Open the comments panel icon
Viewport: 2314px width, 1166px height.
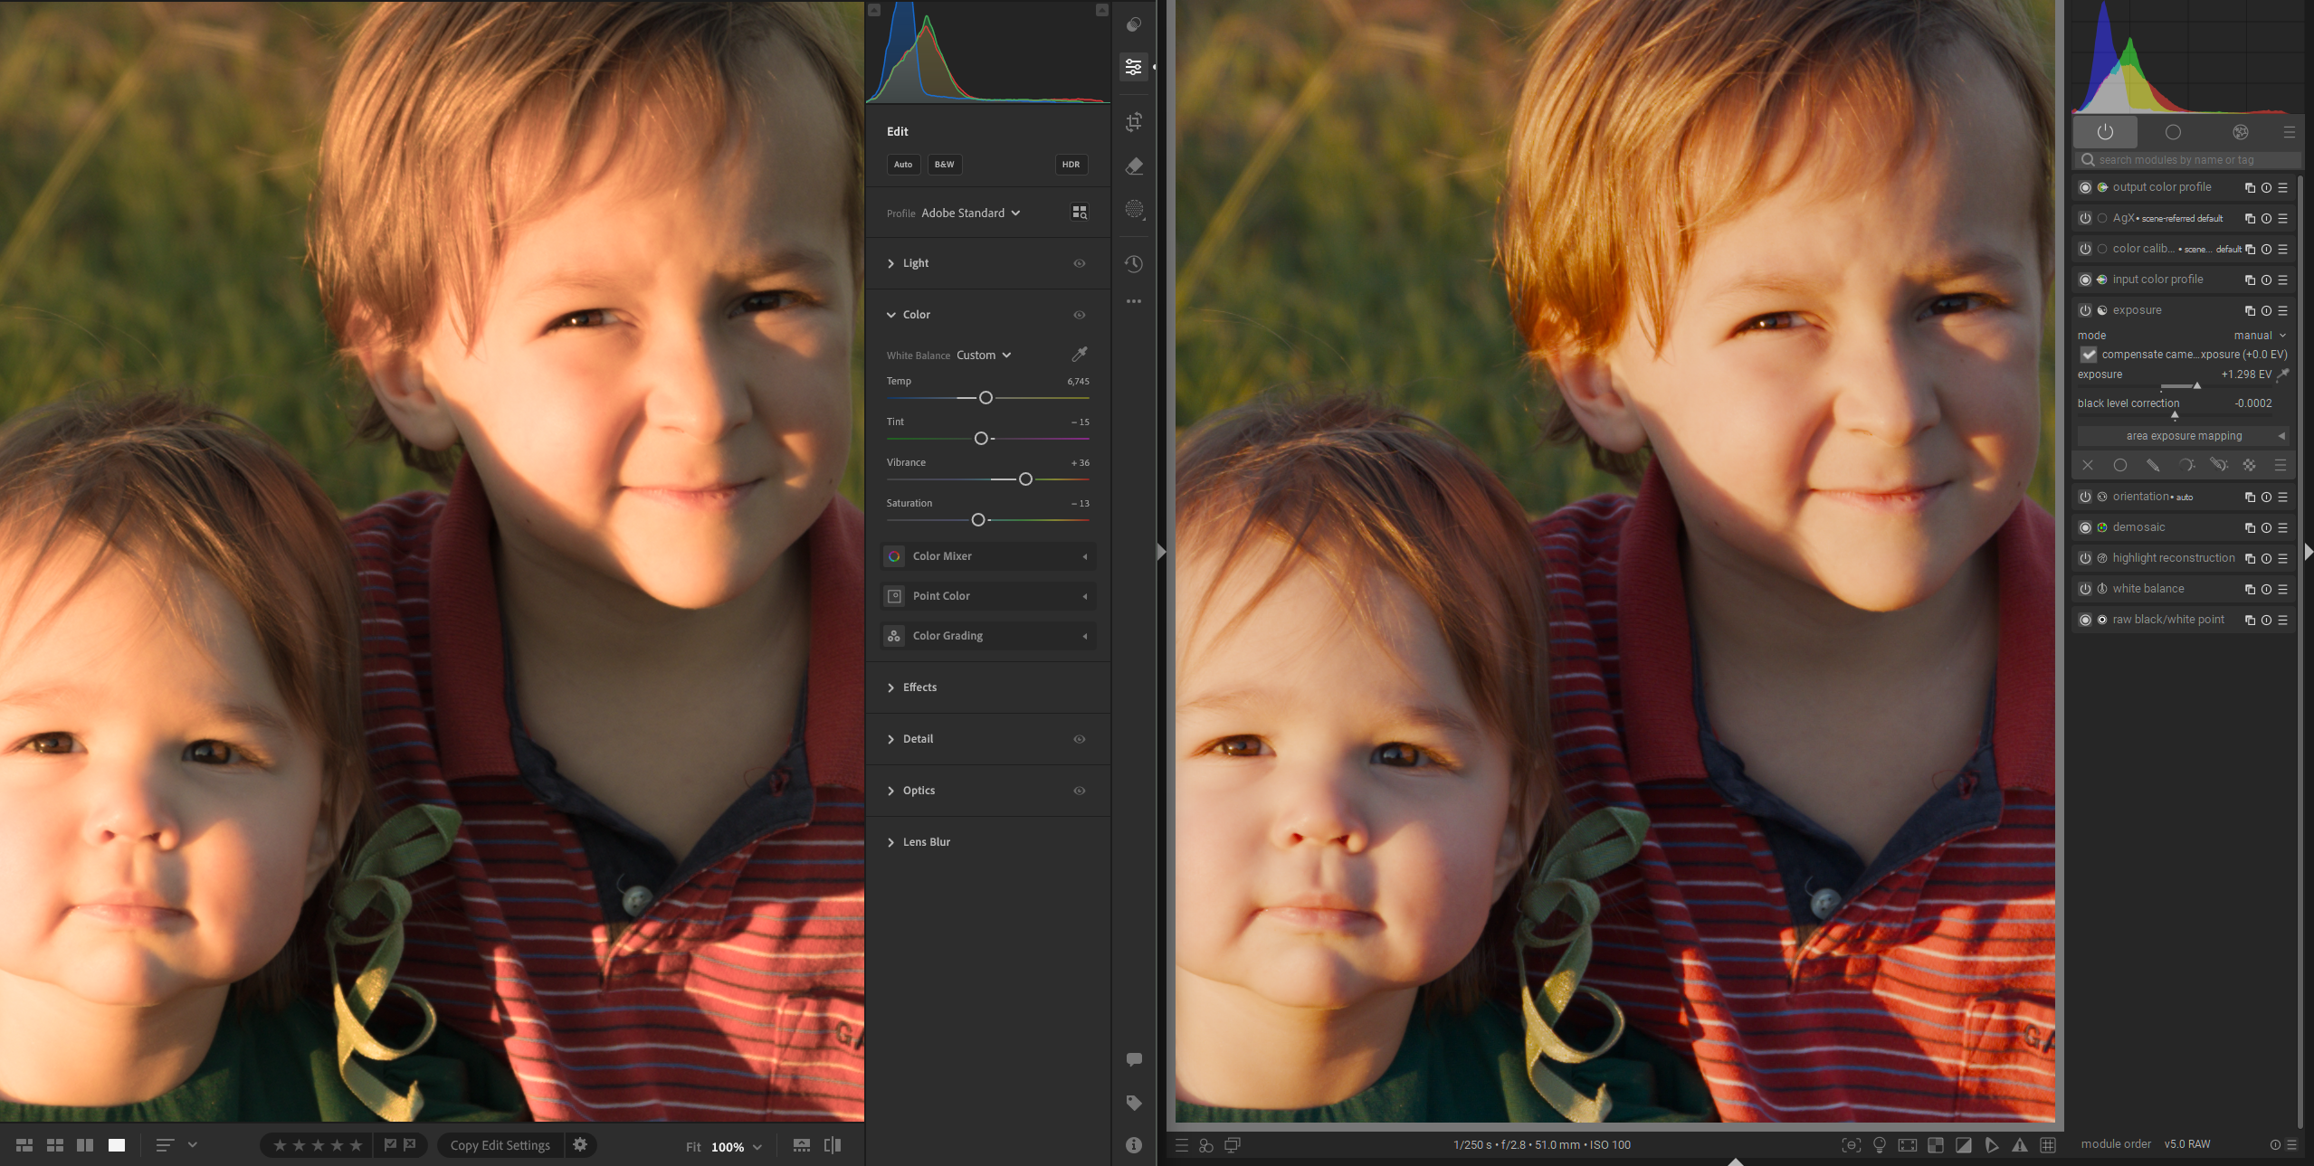pyautogui.click(x=1133, y=1059)
